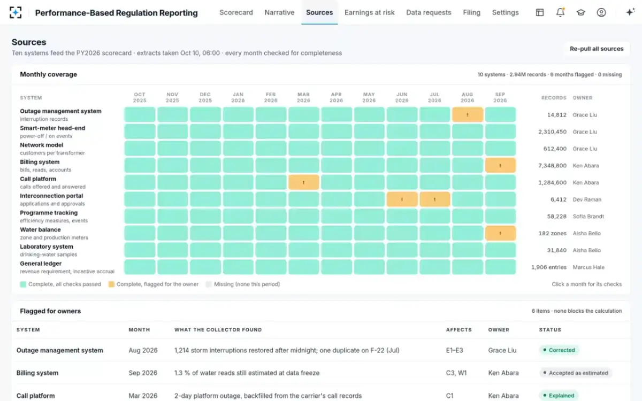The image size is (642, 401).
Task: Open the layout panel icon
Action: pyautogui.click(x=540, y=12)
